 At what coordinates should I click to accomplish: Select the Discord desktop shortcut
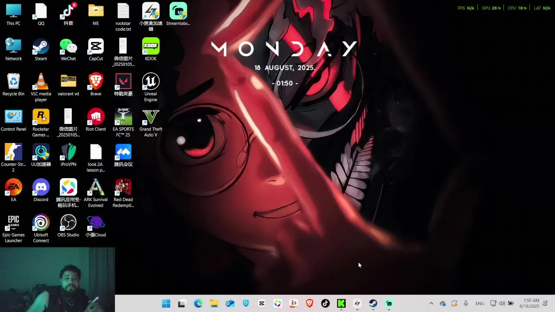pyautogui.click(x=41, y=191)
